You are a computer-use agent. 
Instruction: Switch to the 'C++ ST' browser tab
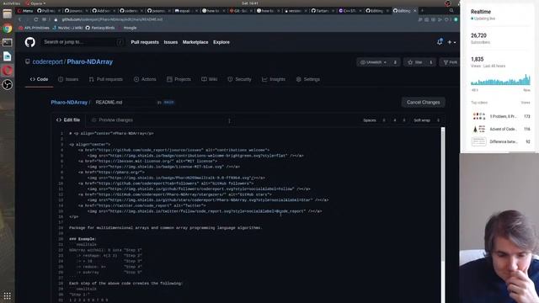click(x=350, y=11)
